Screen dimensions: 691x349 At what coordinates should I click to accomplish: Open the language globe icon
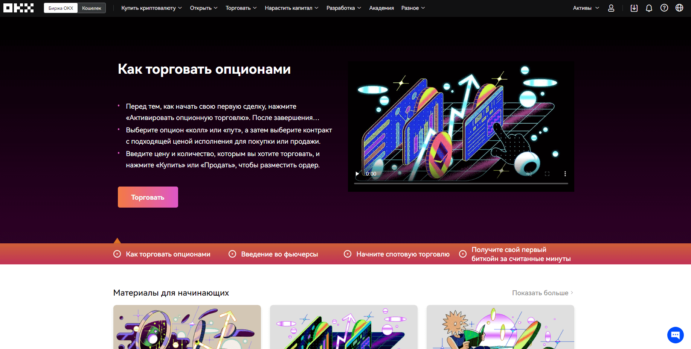coord(679,8)
